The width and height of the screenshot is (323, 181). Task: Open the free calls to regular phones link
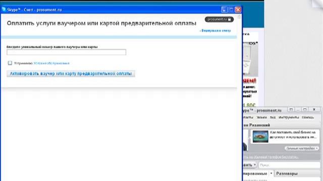(271, 157)
